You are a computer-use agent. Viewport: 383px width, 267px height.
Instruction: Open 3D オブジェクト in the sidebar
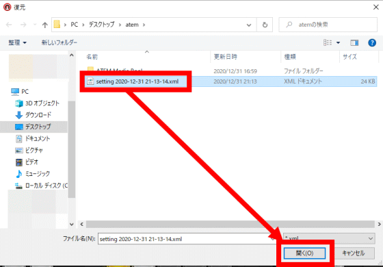tap(42, 103)
